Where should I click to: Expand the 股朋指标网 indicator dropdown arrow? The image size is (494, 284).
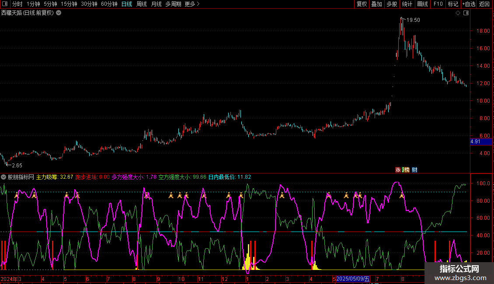[x=3, y=177]
